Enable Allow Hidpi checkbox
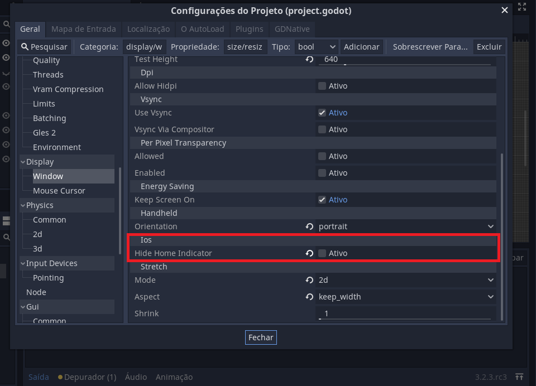This screenshot has height=386, width=536. coord(322,86)
